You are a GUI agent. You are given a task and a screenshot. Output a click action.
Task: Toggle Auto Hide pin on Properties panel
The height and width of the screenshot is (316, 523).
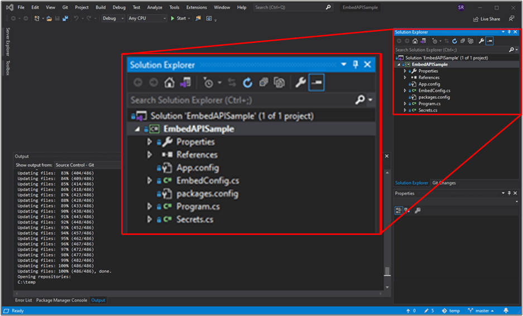(509, 193)
